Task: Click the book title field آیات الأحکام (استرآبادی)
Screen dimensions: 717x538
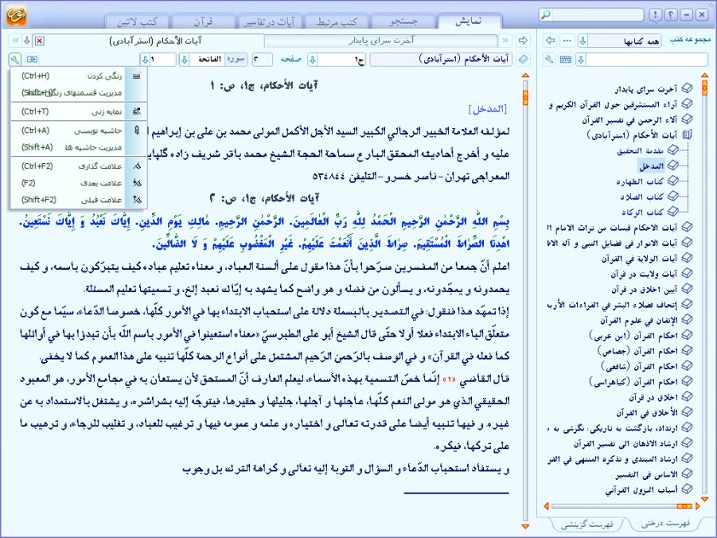Action: 442,60
